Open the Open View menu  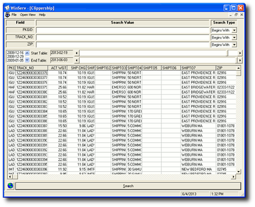click(28, 15)
